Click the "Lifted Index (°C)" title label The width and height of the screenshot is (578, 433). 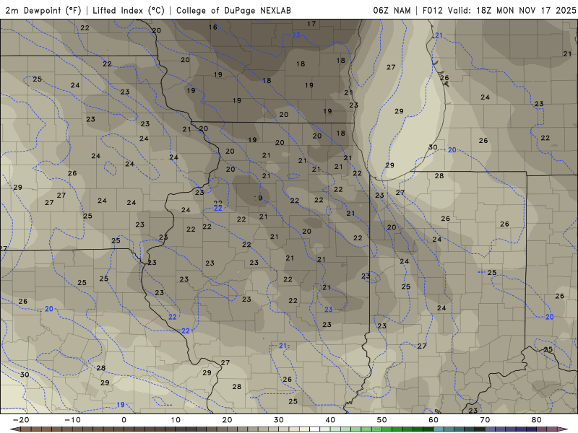(x=129, y=10)
